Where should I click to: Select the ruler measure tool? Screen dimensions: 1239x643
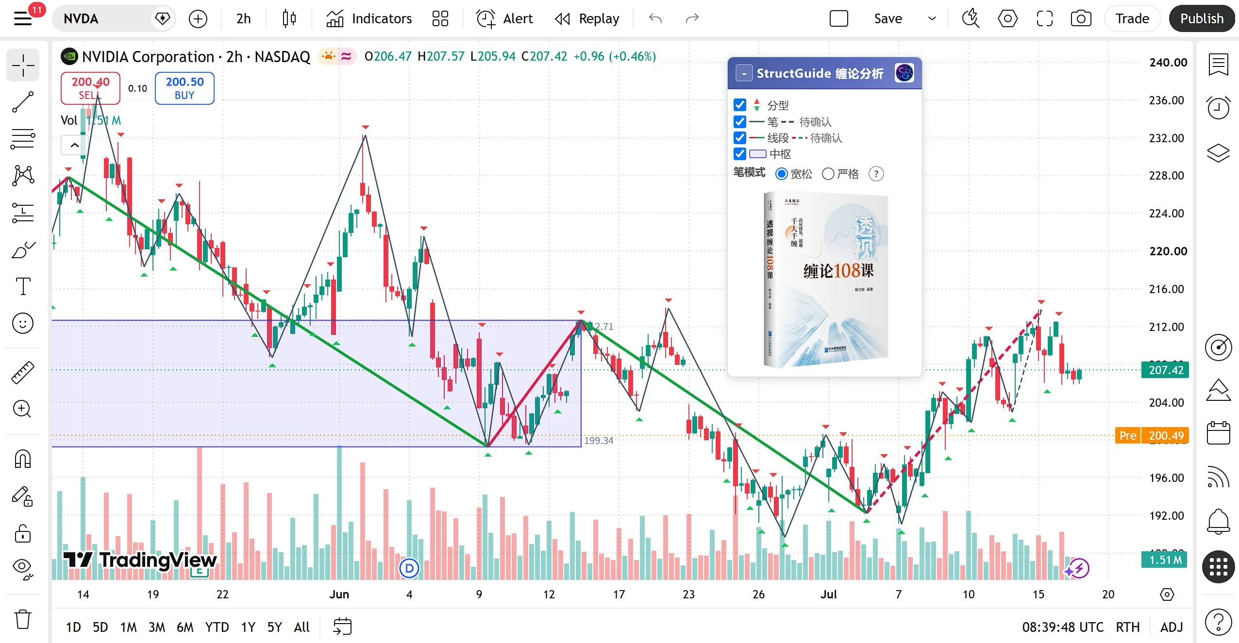(23, 373)
